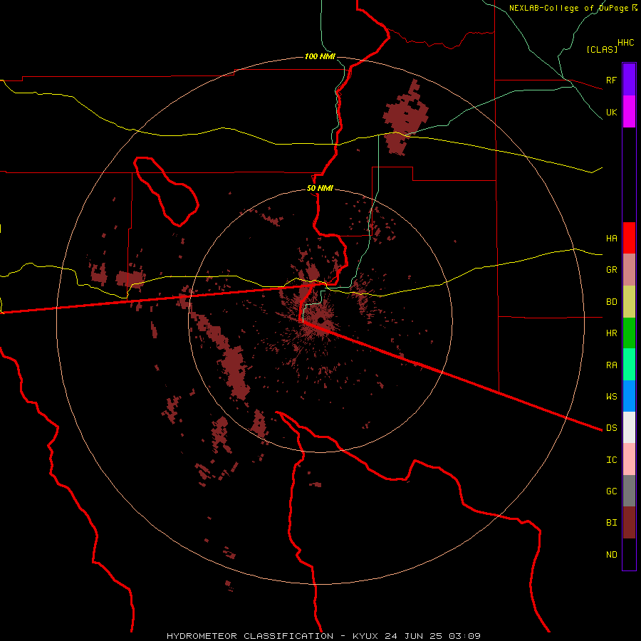Click the HA red legend swatch
The width and height of the screenshot is (641, 641).
pyautogui.click(x=629, y=238)
